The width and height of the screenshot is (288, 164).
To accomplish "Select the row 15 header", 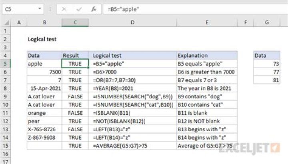I will (6, 146).
